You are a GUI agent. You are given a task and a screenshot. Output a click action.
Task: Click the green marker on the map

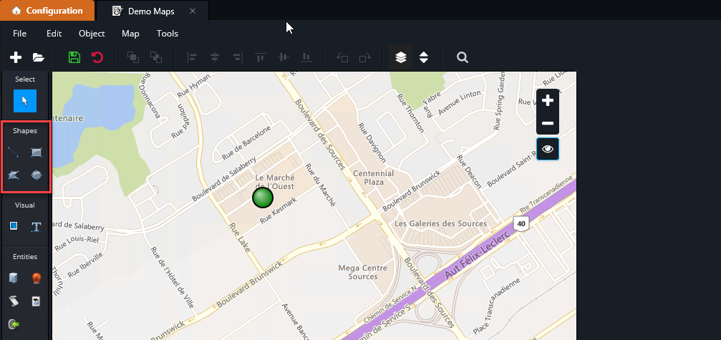263,198
